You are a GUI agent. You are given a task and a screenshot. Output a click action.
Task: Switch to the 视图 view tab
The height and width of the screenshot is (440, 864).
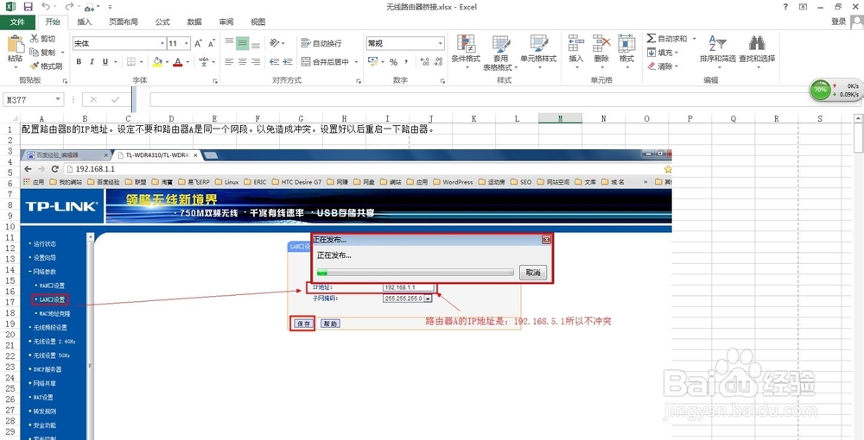click(257, 22)
